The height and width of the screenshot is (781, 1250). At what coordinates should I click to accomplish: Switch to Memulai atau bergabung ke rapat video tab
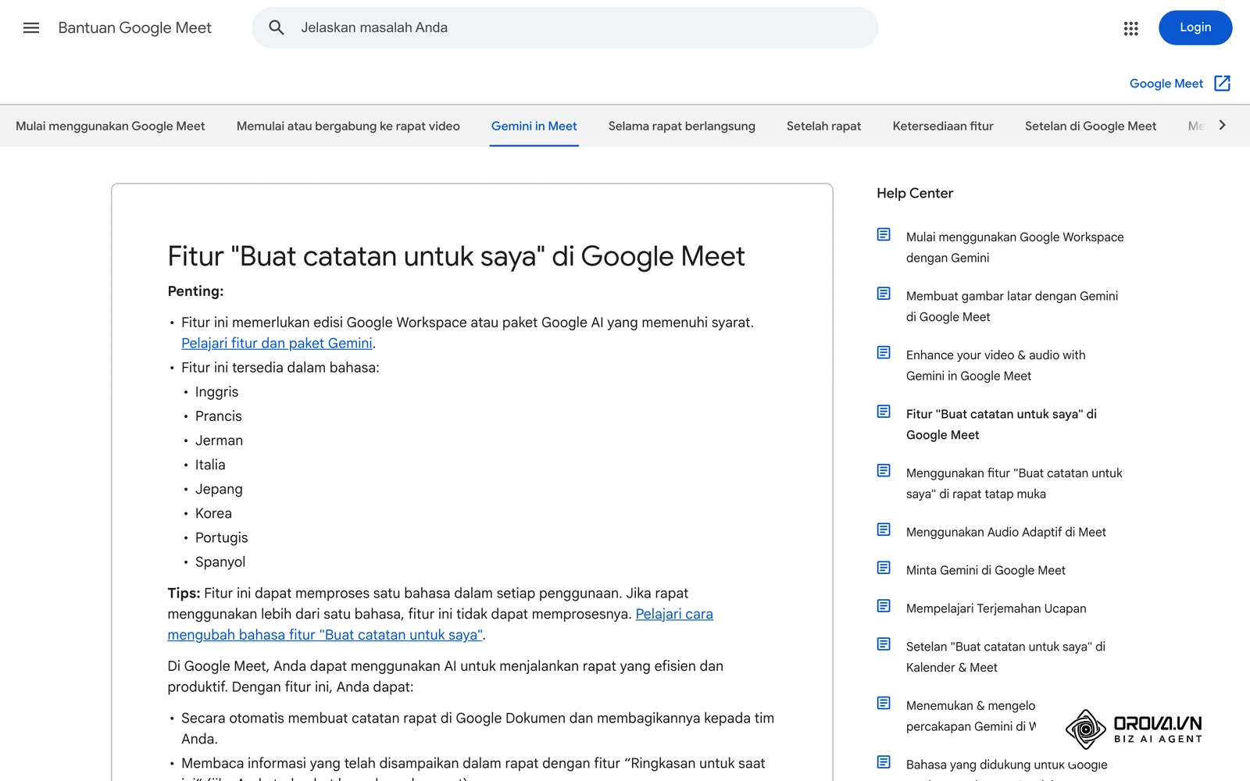pyautogui.click(x=348, y=126)
